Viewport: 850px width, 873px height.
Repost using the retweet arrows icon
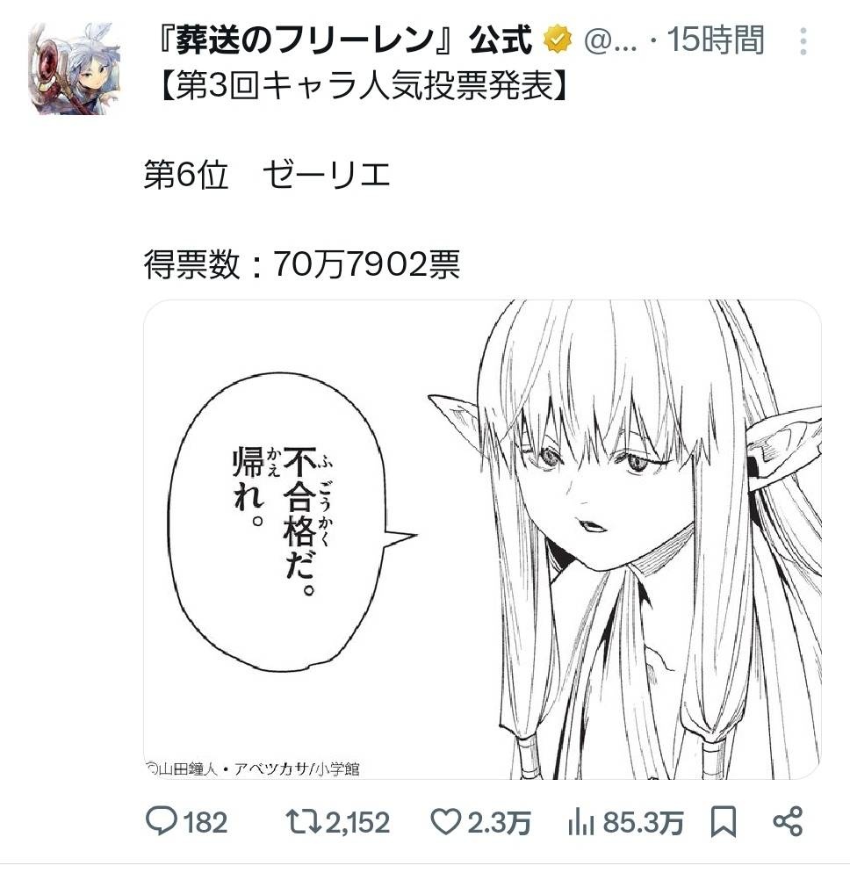tap(303, 822)
